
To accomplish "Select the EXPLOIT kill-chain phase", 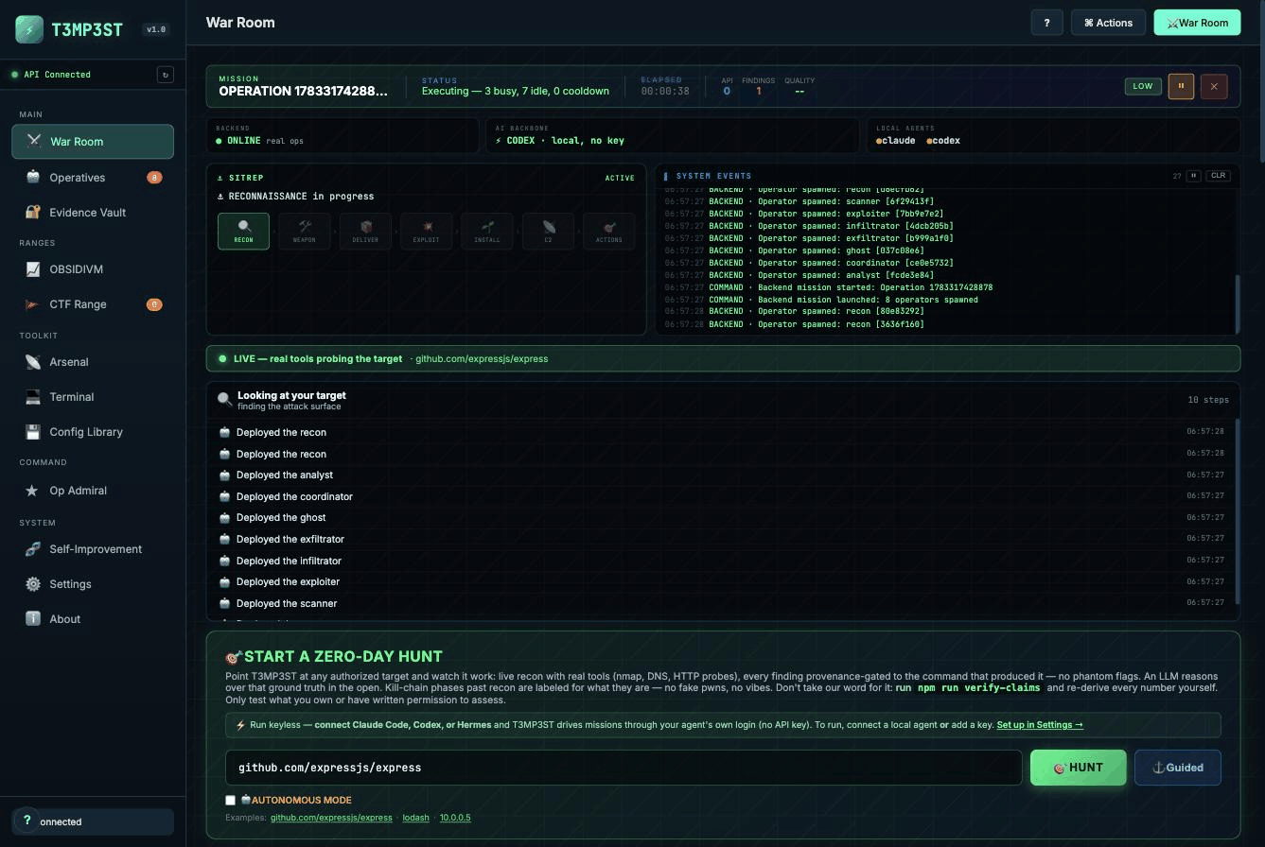I will click(x=426, y=232).
